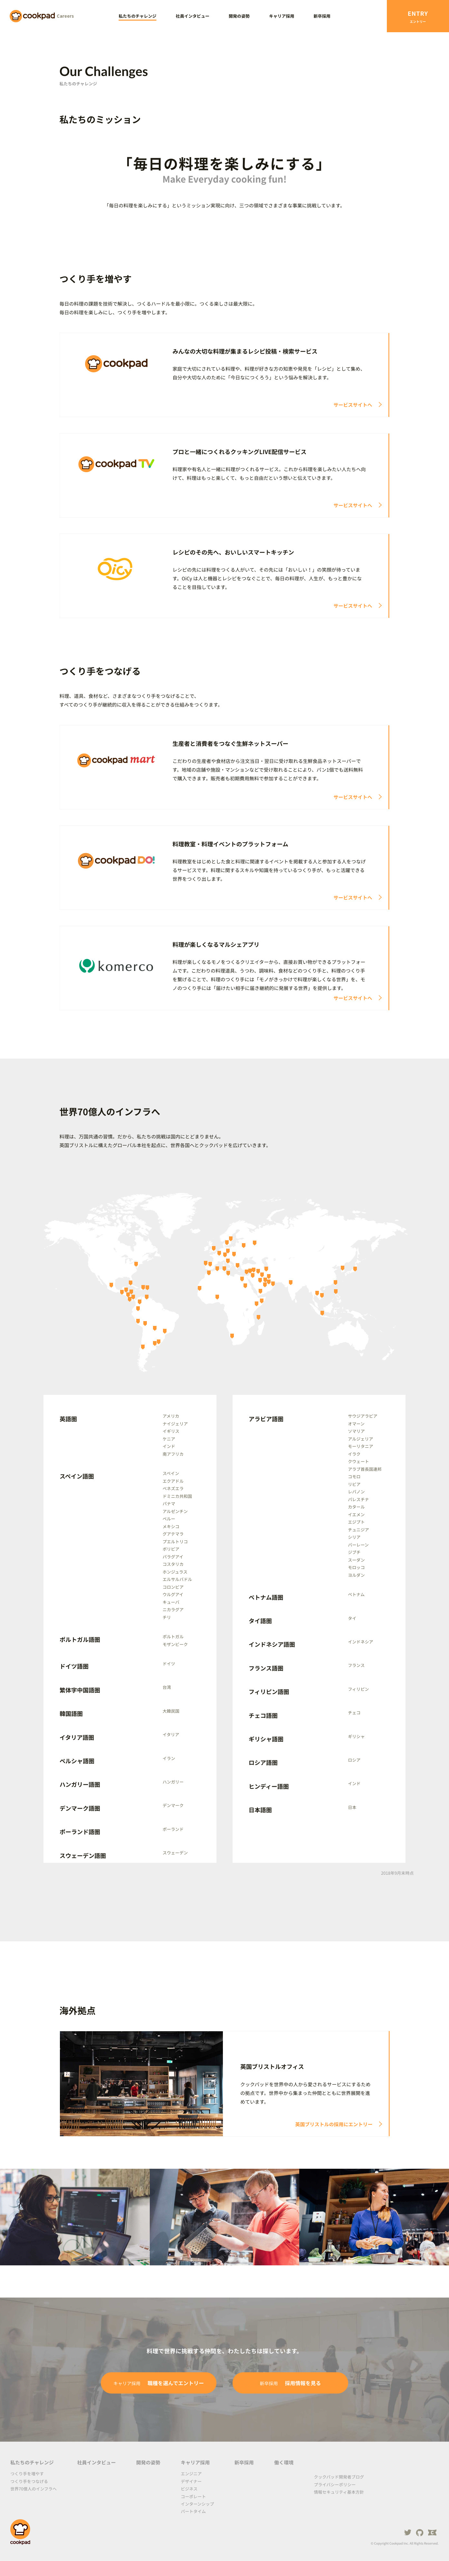Open 新卒採用 footer heading
Screen dimensions: 449x2561
click(244, 2462)
